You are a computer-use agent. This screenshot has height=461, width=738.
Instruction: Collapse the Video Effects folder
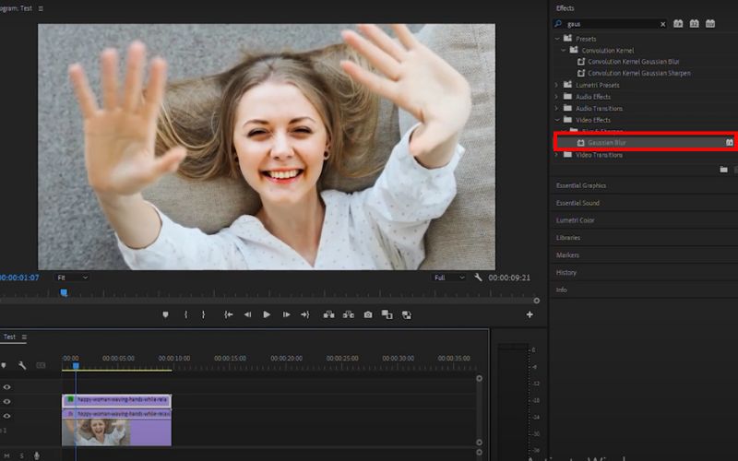[557, 120]
